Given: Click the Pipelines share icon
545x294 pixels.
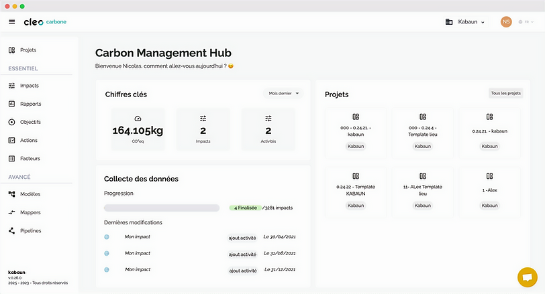Looking at the screenshot, I should pos(12,230).
